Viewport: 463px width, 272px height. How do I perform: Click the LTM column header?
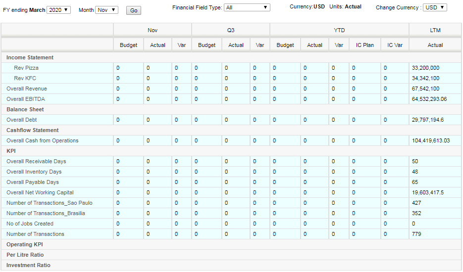pos(435,30)
